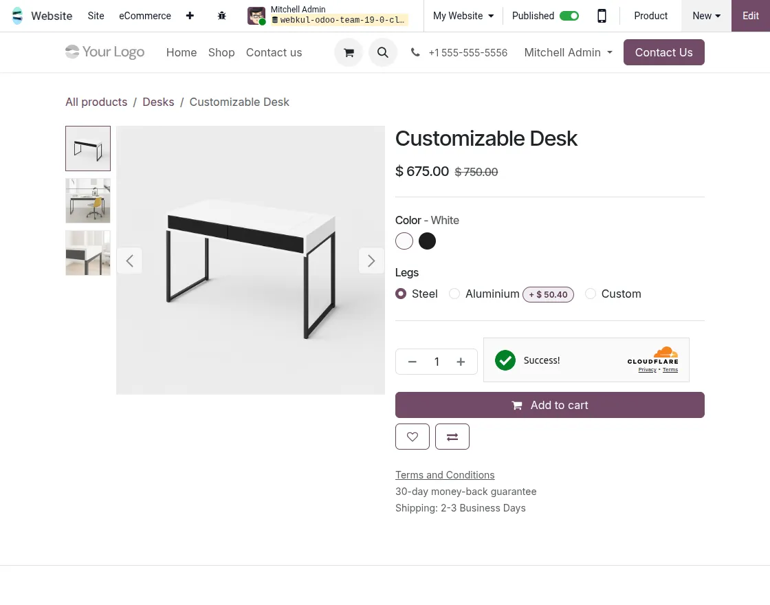Add product to wishlist heart icon

pyautogui.click(x=412, y=437)
